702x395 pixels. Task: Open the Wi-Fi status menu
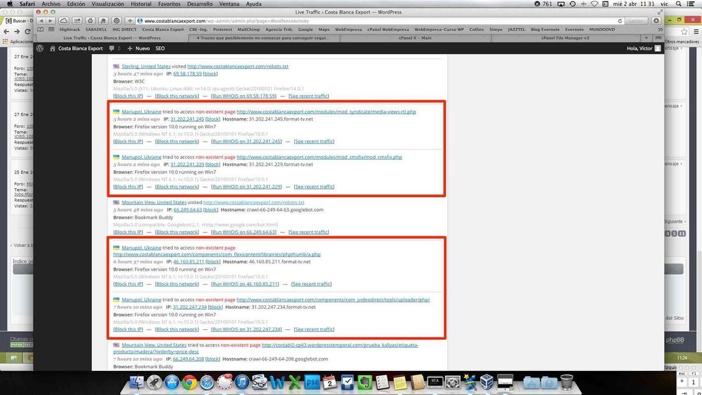pos(594,4)
